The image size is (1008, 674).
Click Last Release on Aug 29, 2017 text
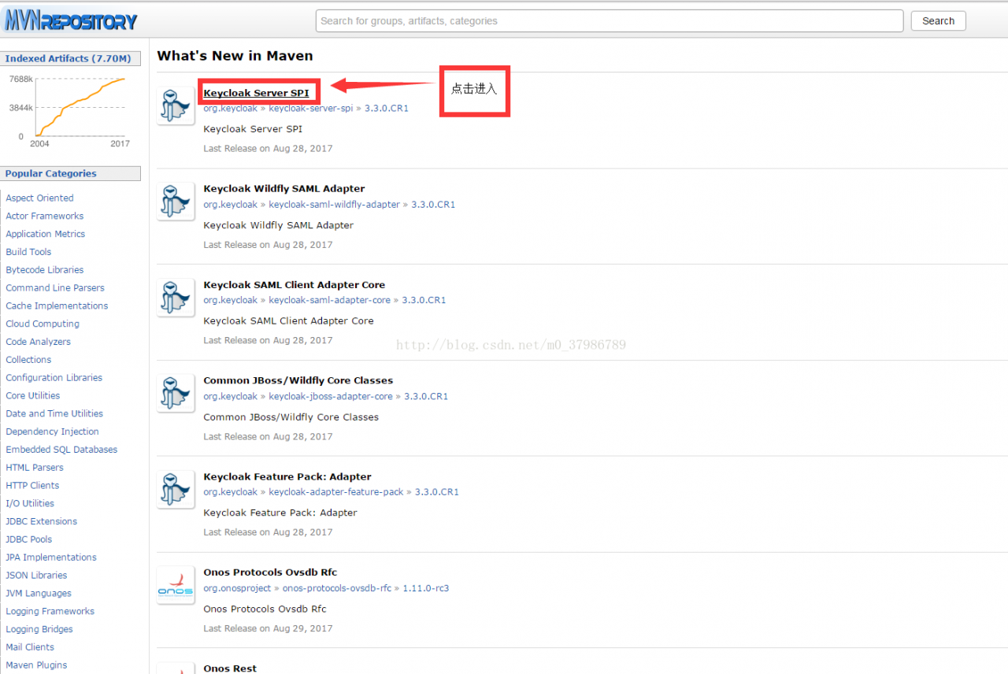[268, 628]
